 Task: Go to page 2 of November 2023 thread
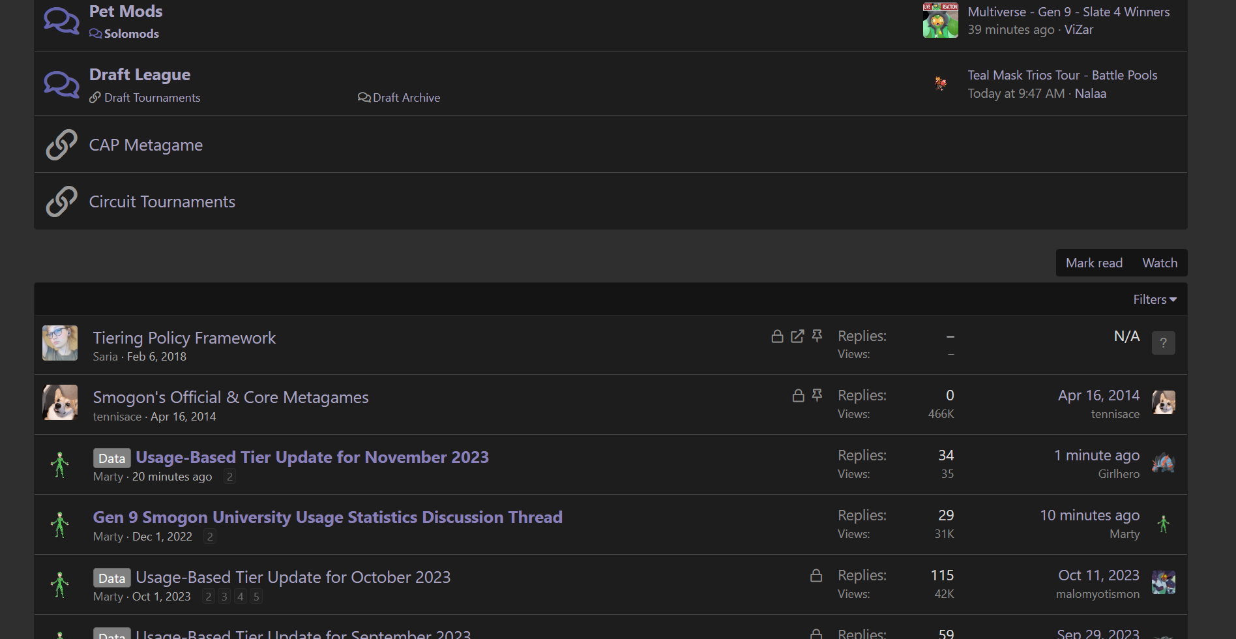point(229,477)
